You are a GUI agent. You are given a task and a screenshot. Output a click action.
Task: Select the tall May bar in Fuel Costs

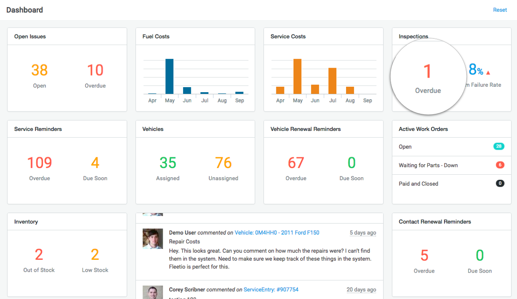[x=169, y=77]
